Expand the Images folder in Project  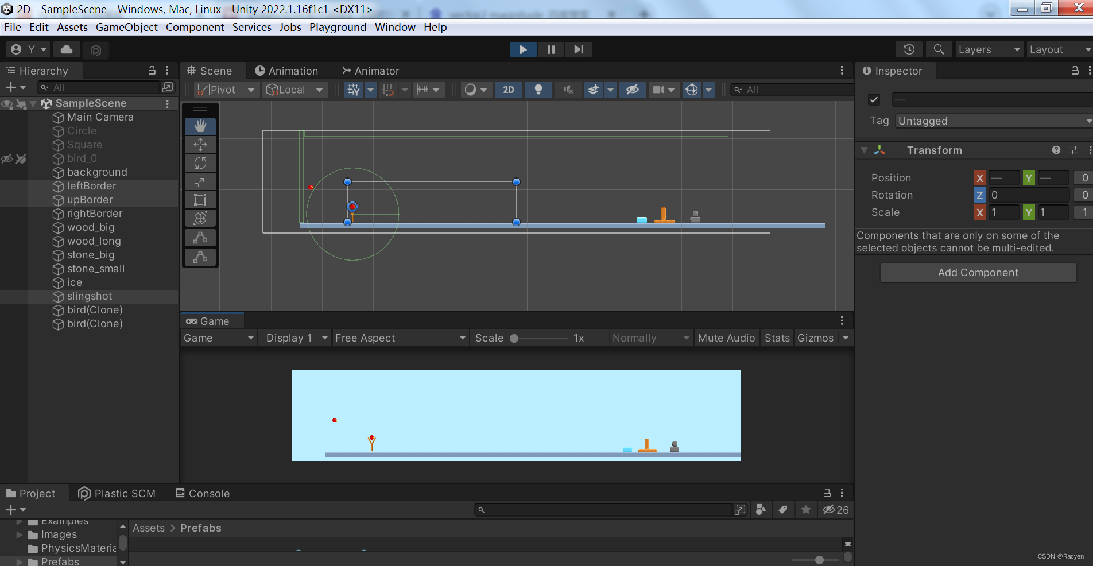pos(20,534)
